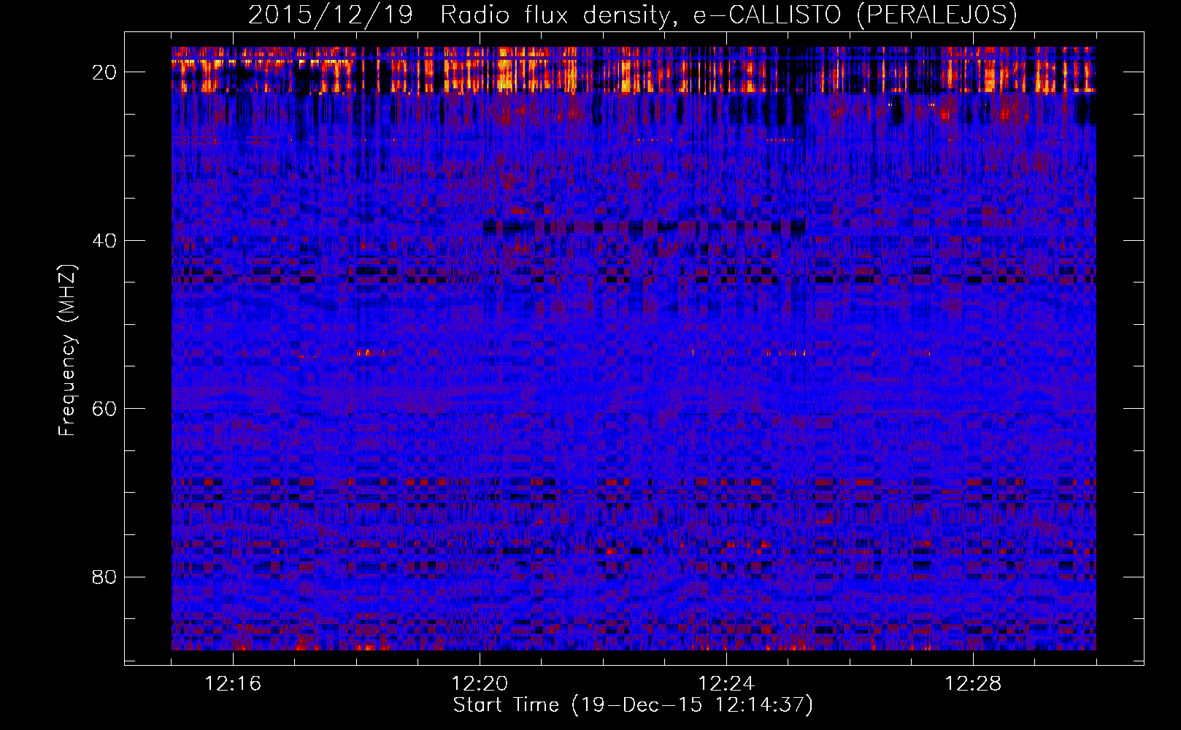
Task: Click the '40' frequency tick label
Action: coord(104,241)
